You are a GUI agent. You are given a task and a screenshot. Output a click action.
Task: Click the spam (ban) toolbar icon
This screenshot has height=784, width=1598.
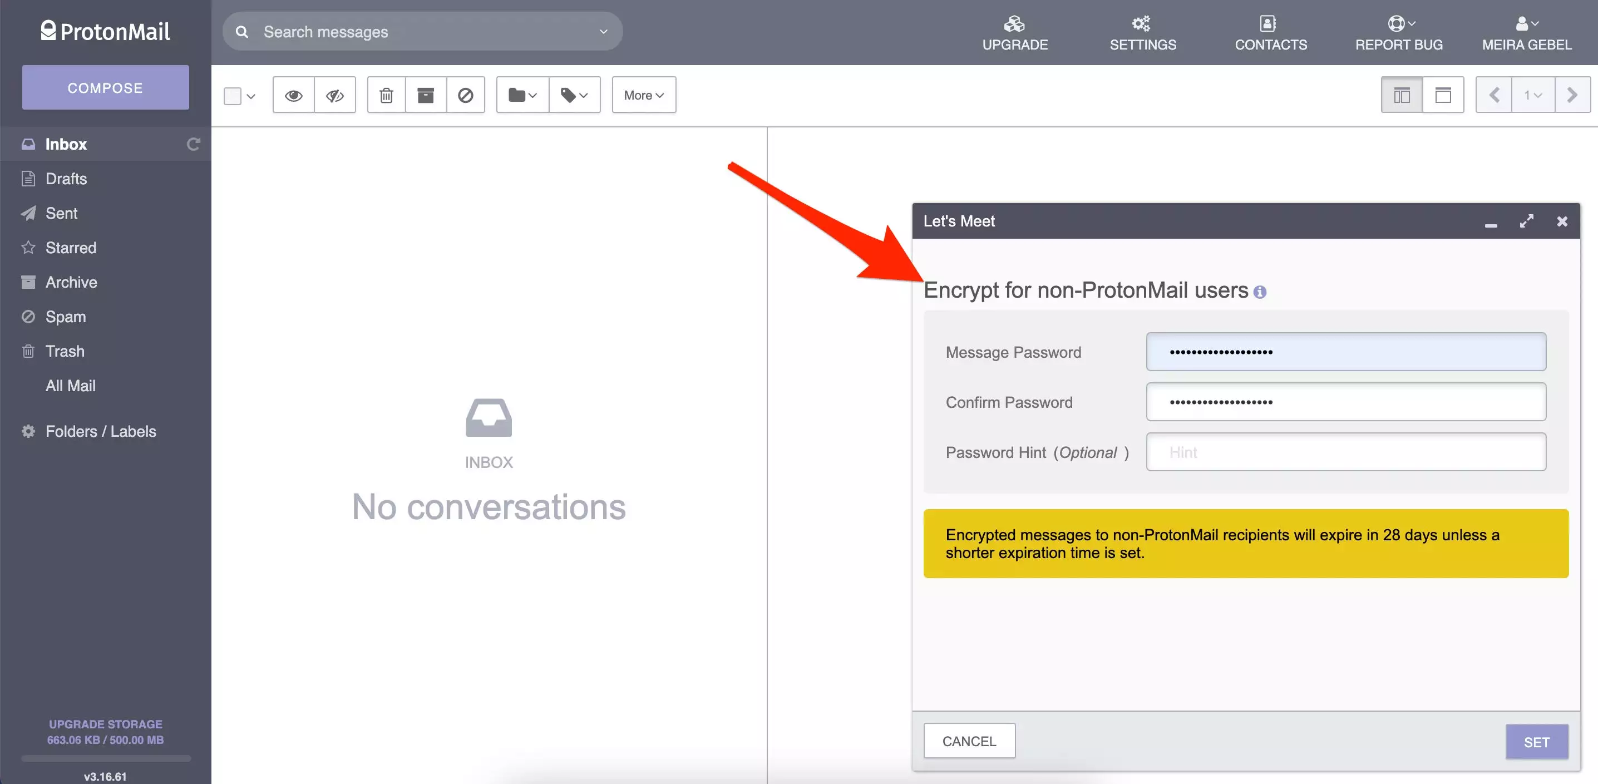tap(465, 95)
